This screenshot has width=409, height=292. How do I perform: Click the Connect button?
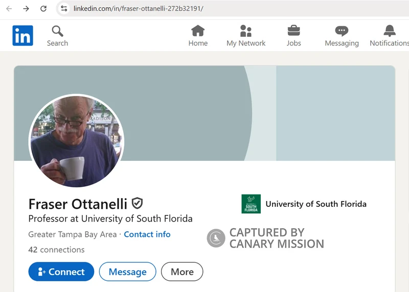[x=61, y=272]
